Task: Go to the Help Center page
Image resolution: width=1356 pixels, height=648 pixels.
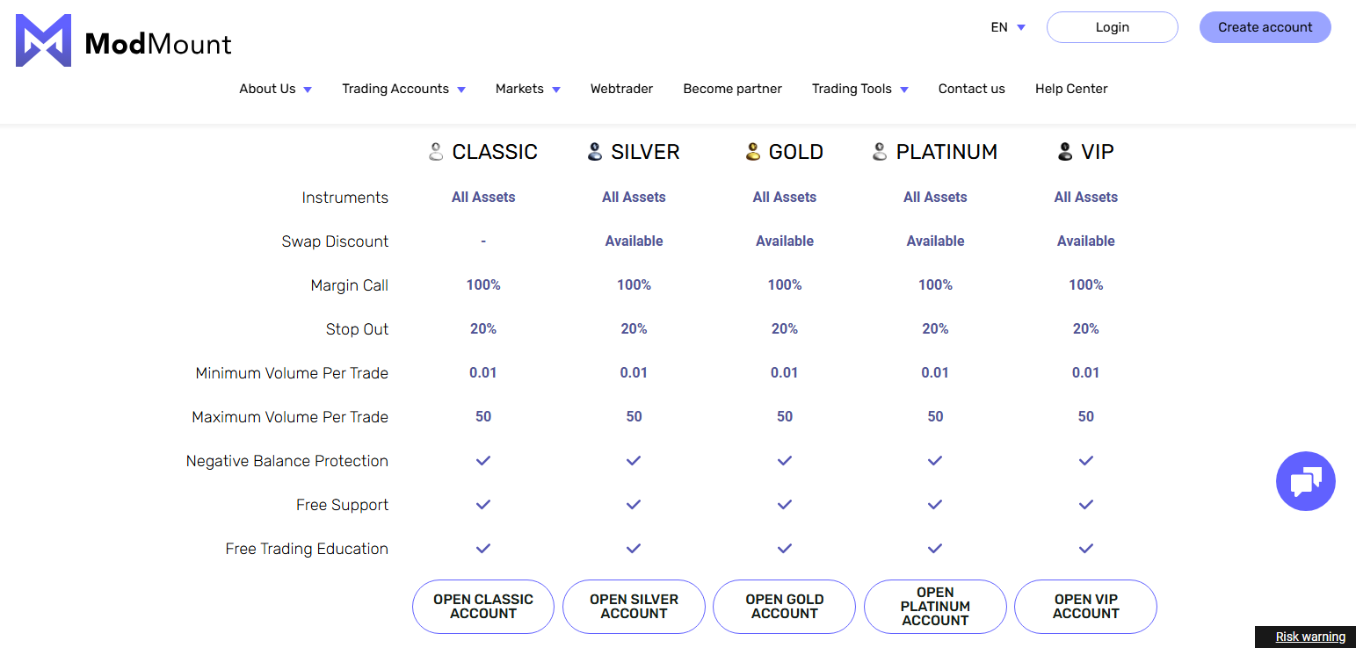Action: click(1071, 89)
